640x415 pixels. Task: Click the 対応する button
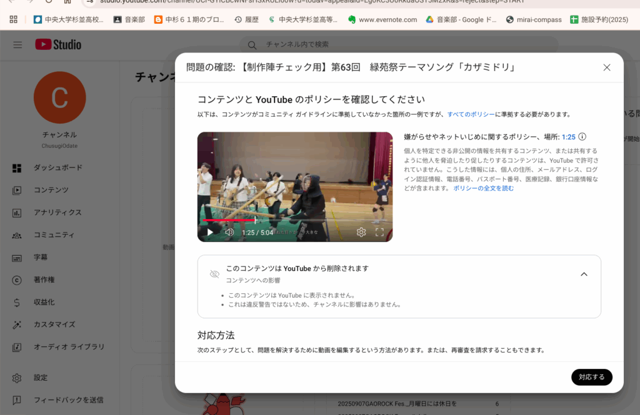coord(591,377)
